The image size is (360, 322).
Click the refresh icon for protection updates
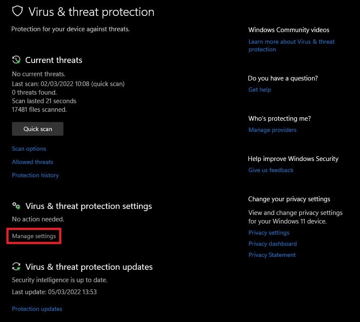coord(16,267)
